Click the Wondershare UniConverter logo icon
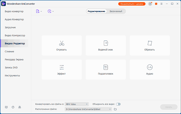181x114 pixels. [x=3, y=4]
